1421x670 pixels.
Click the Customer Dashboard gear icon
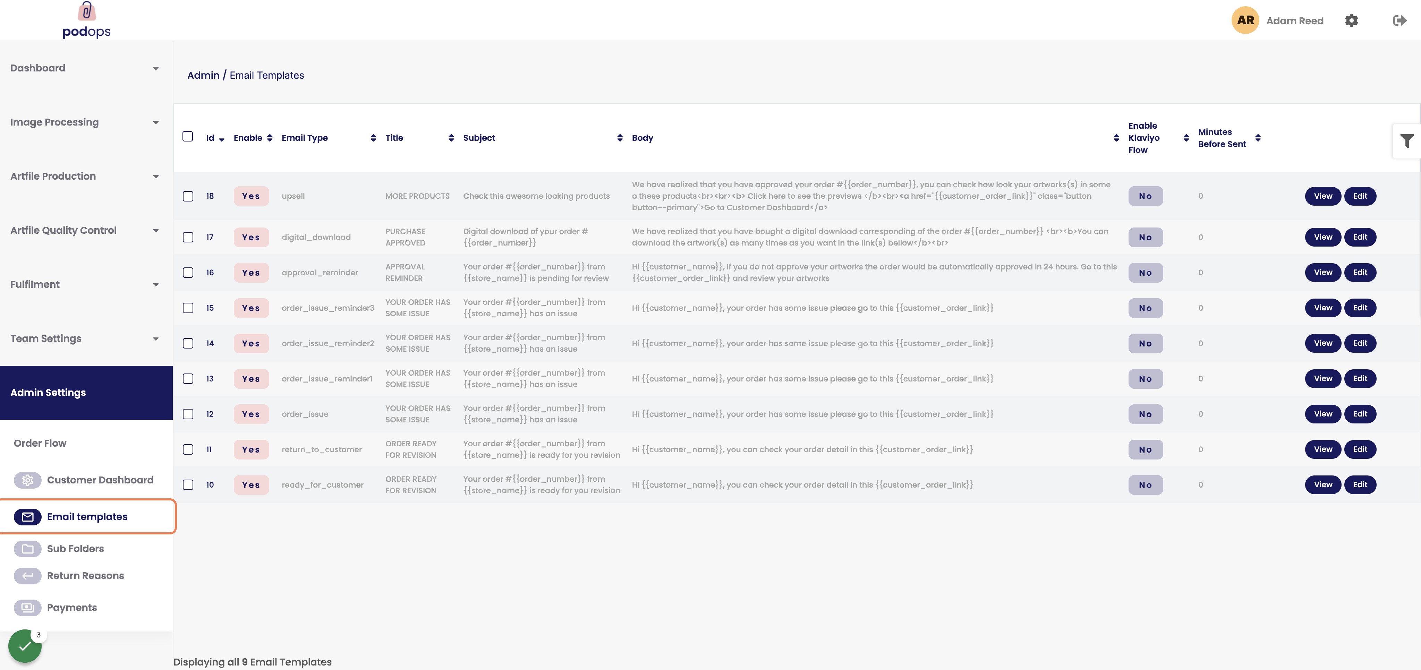tap(28, 480)
